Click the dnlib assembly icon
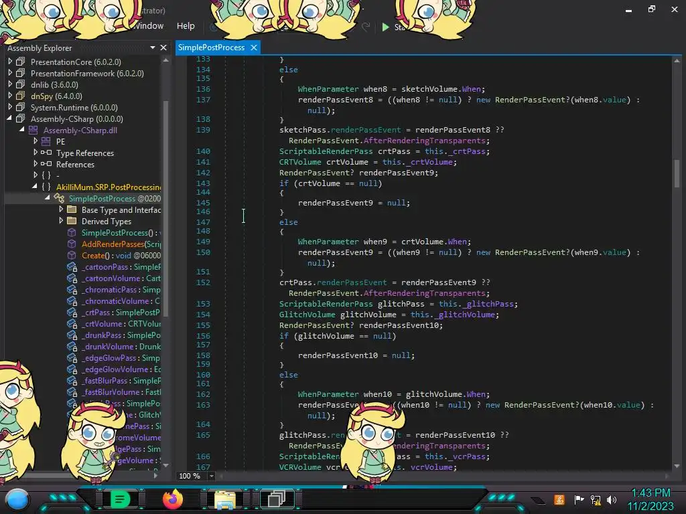The height and width of the screenshot is (514, 686). [21, 84]
